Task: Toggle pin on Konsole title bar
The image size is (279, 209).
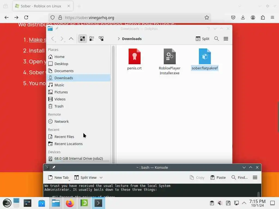Action: pyautogui.click(x=54, y=167)
